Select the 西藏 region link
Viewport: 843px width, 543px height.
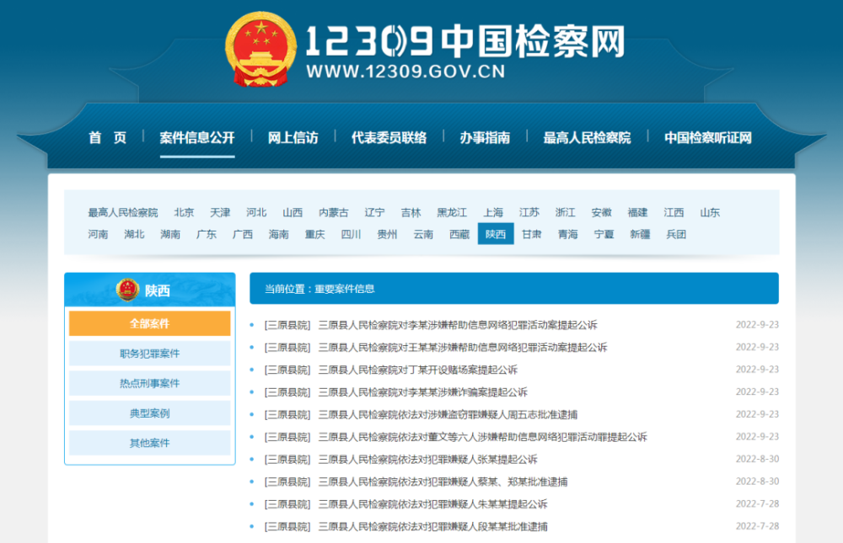[459, 234]
